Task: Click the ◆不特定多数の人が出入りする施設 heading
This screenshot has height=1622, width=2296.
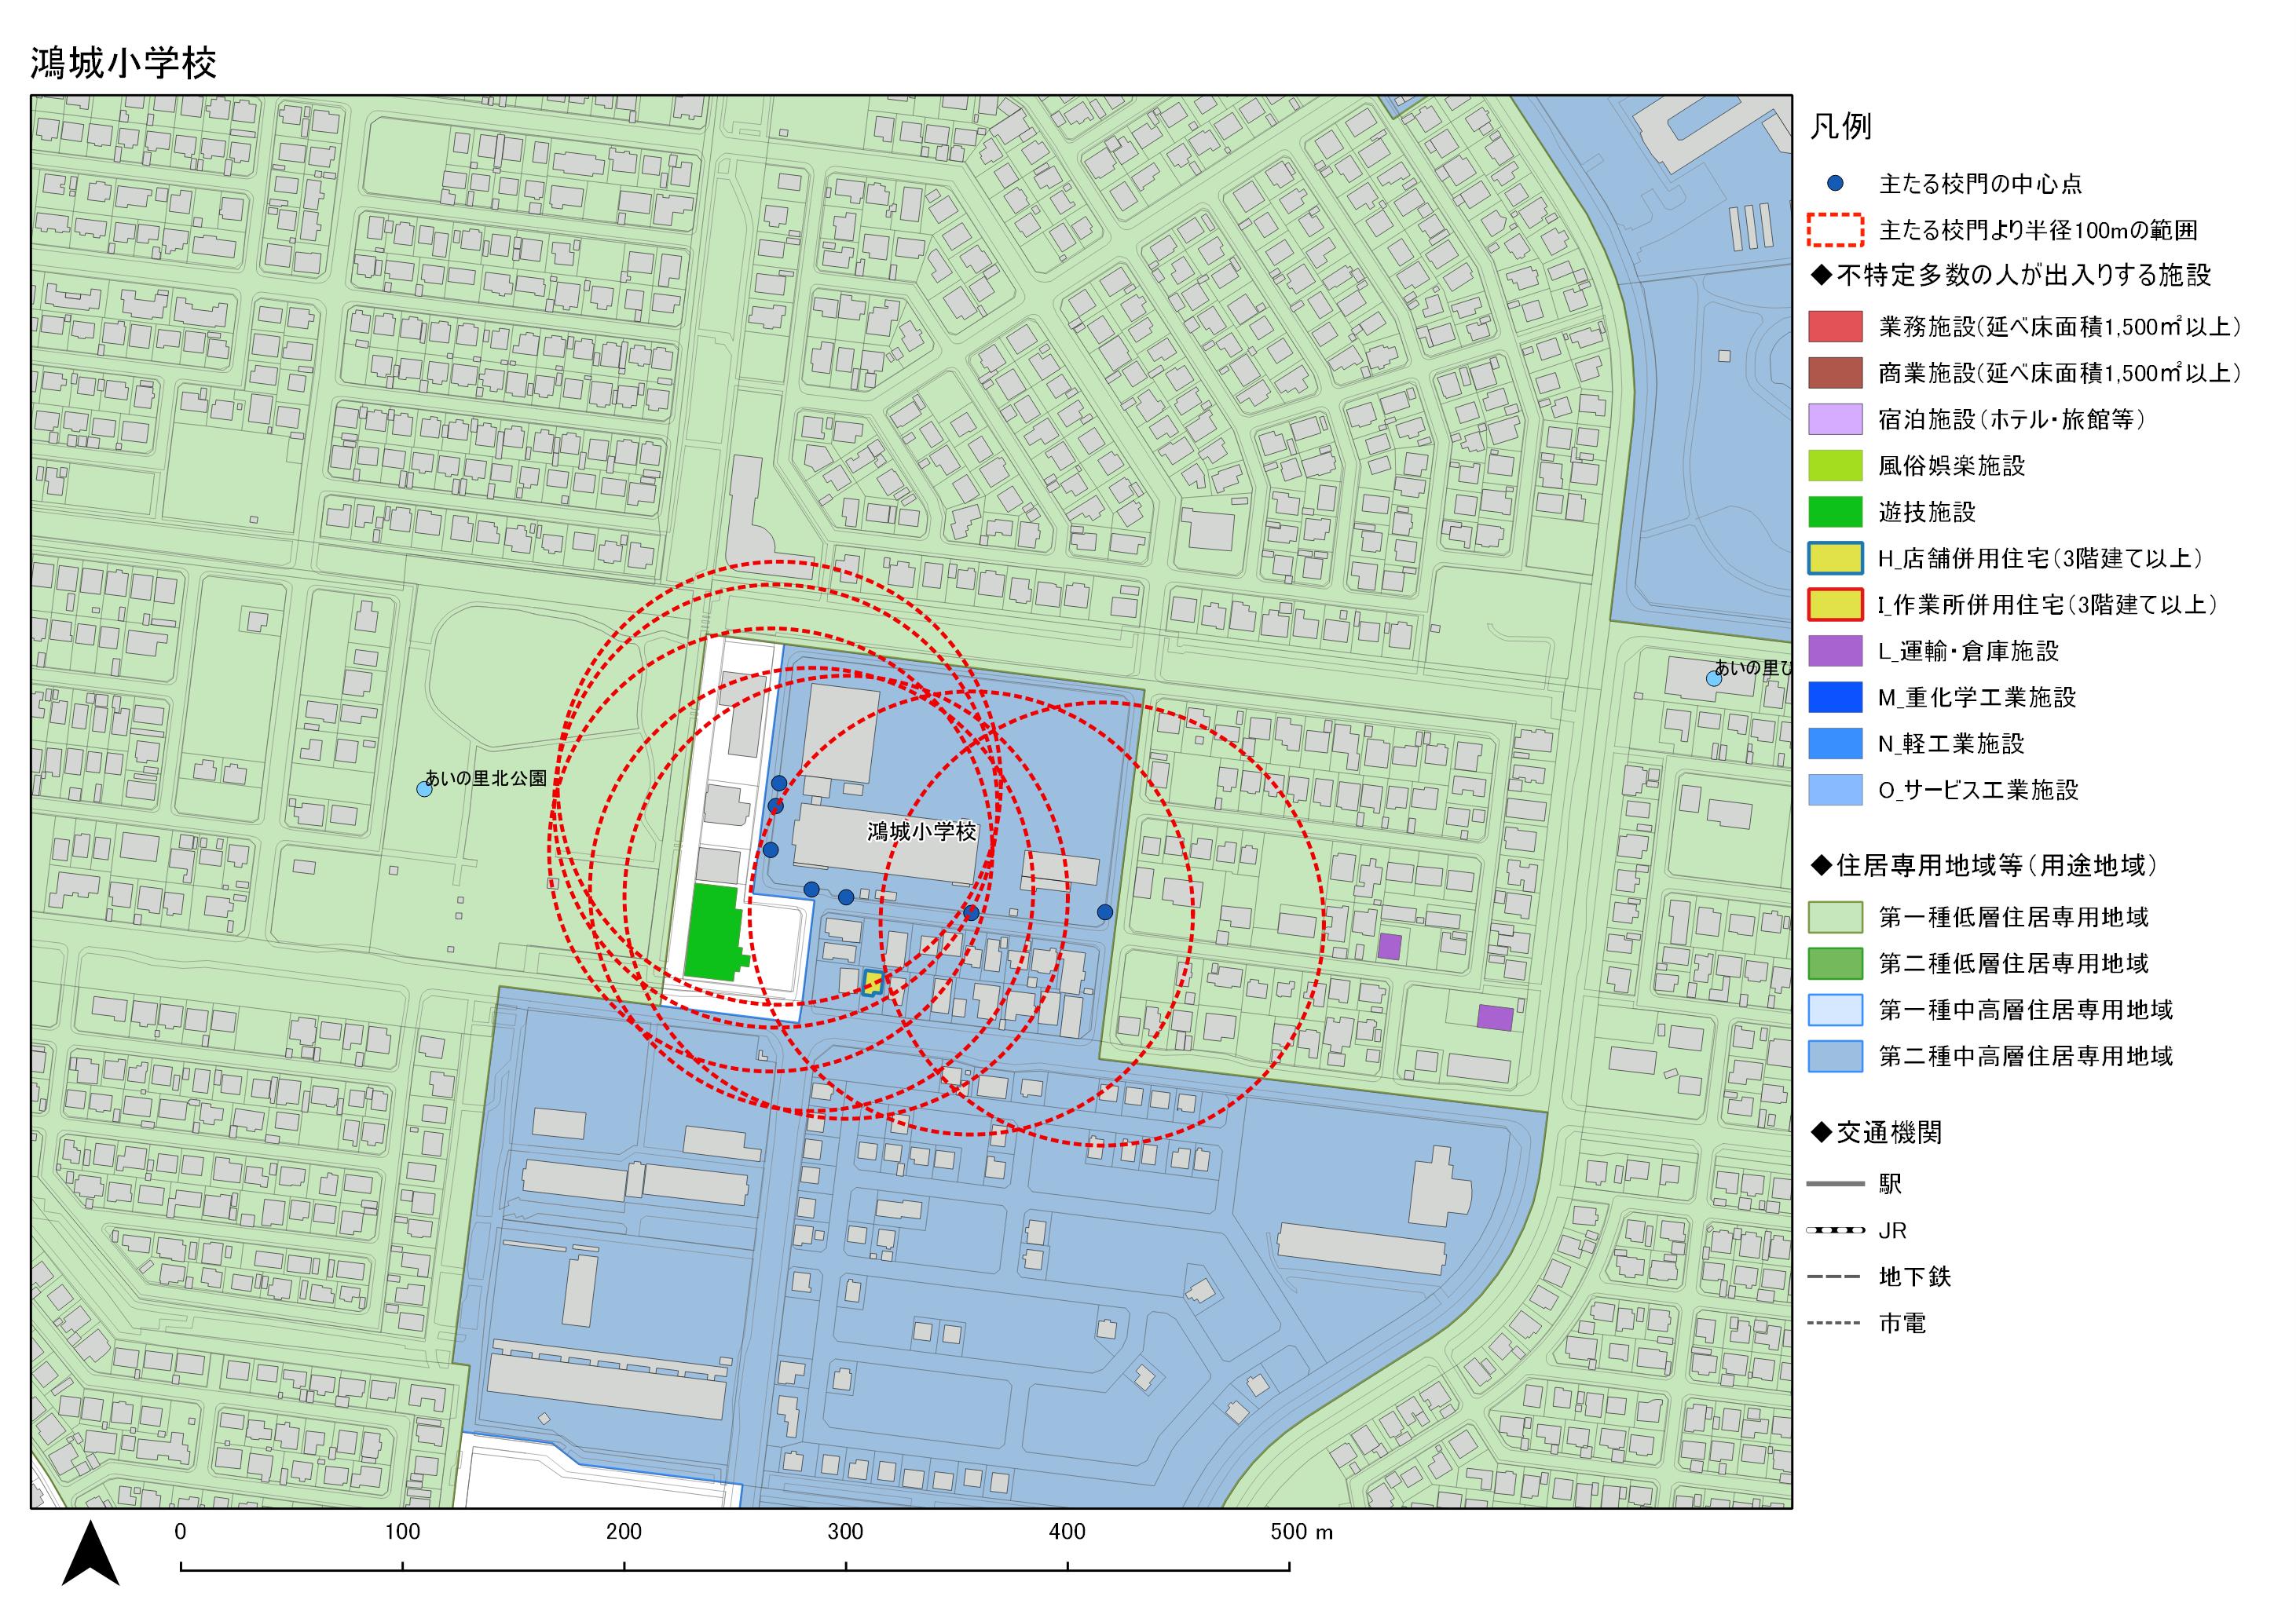Action: (2010, 276)
